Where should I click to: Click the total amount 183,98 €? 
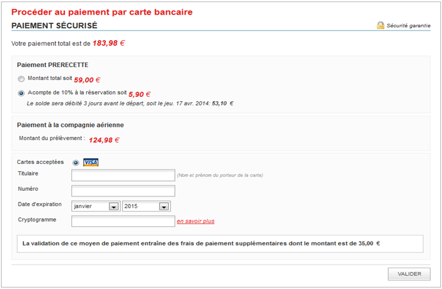[109, 43]
